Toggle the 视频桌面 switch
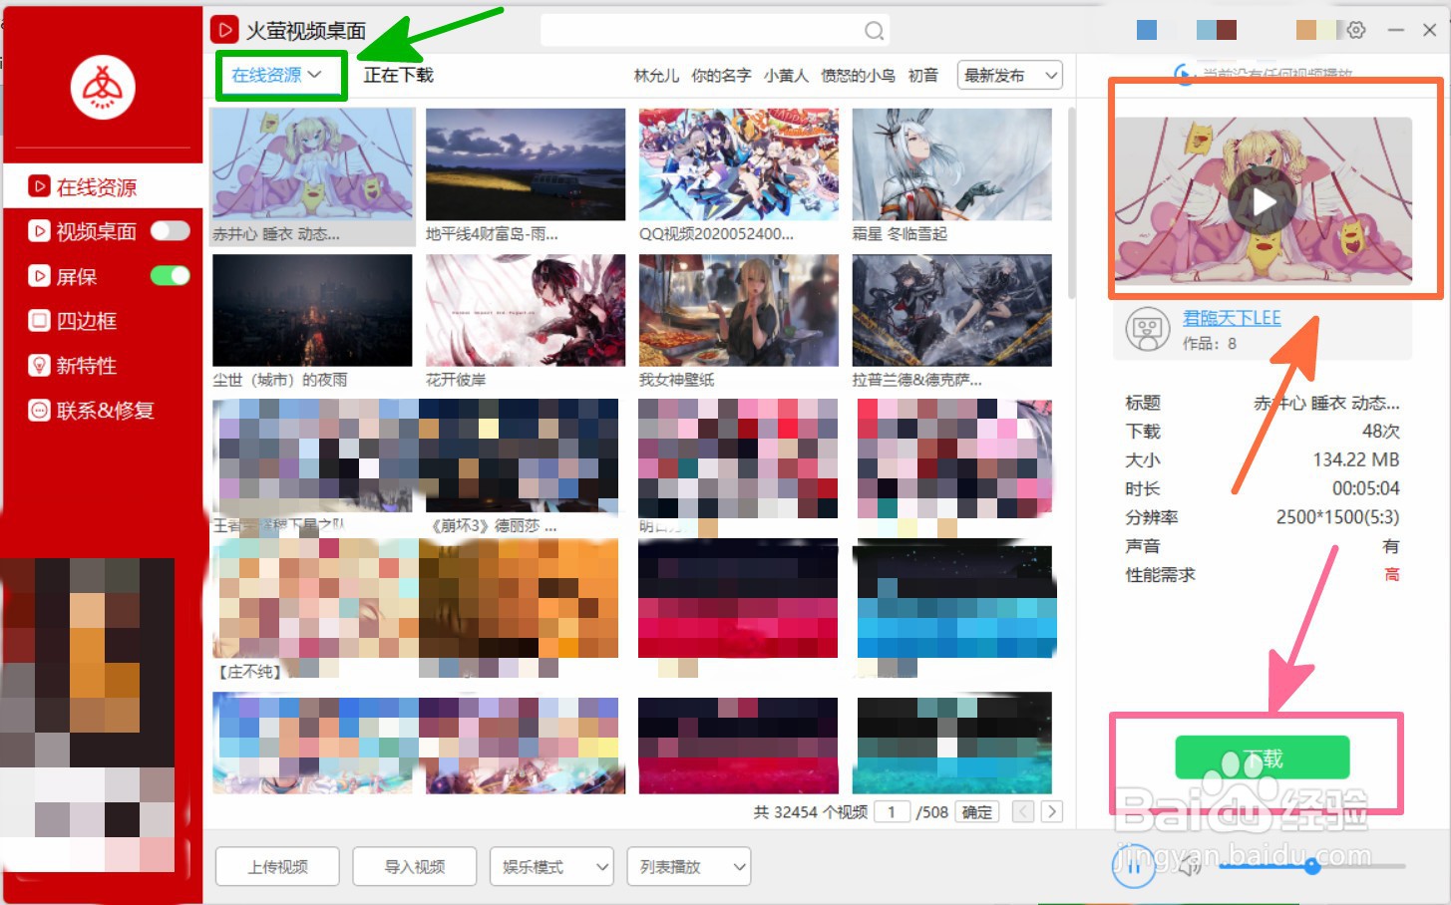The width and height of the screenshot is (1451, 905). point(170,231)
